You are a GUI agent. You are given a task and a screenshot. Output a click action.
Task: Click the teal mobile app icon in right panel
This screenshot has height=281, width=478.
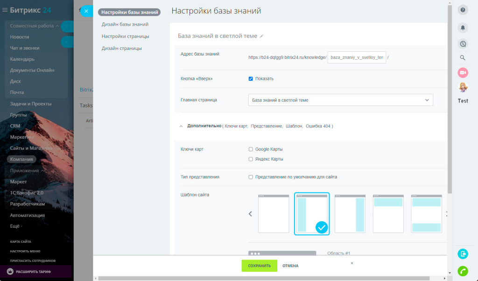pos(463,254)
